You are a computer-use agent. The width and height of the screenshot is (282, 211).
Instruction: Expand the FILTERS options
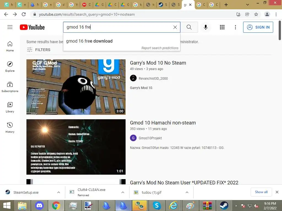point(39,50)
